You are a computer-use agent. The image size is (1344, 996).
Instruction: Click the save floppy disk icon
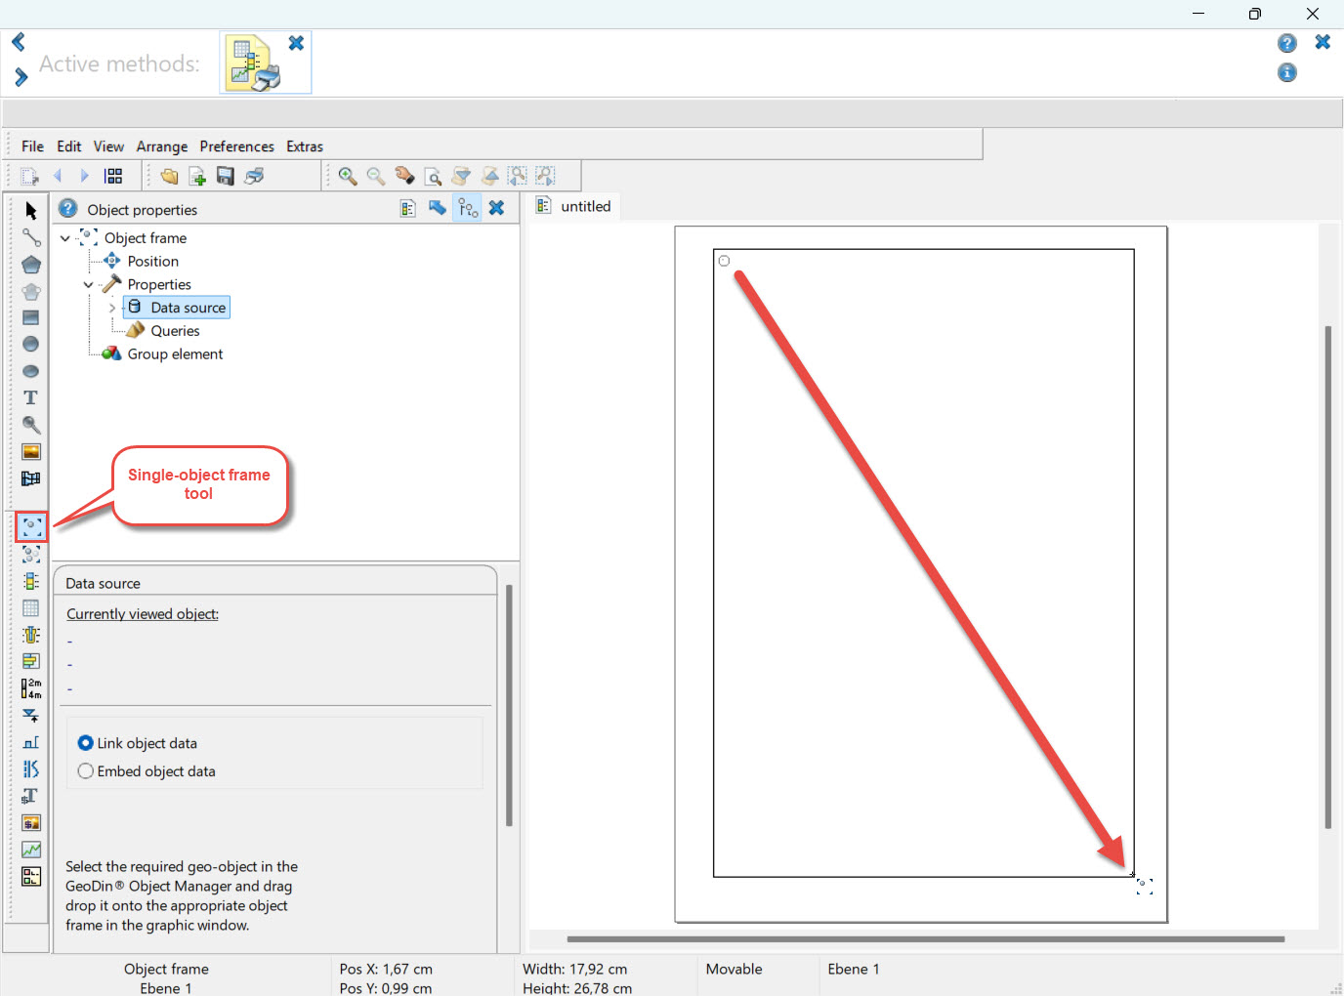pyautogui.click(x=226, y=176)
